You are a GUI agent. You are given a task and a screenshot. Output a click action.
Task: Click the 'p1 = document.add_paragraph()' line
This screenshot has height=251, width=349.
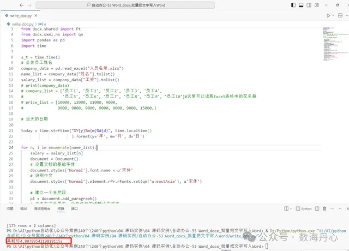63,199
